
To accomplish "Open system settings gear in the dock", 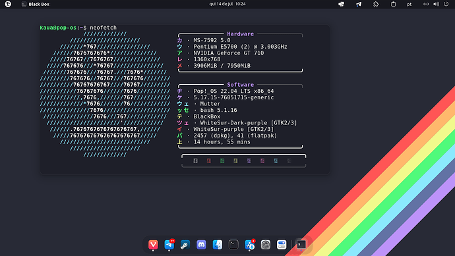I will (x=266, y=245).
